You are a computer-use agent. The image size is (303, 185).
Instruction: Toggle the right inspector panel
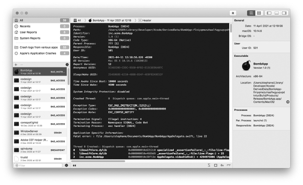click(x=284, y=13)
